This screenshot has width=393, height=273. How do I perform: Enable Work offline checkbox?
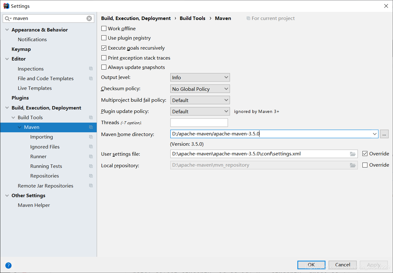pyautogui.click(x=104, y=28)
